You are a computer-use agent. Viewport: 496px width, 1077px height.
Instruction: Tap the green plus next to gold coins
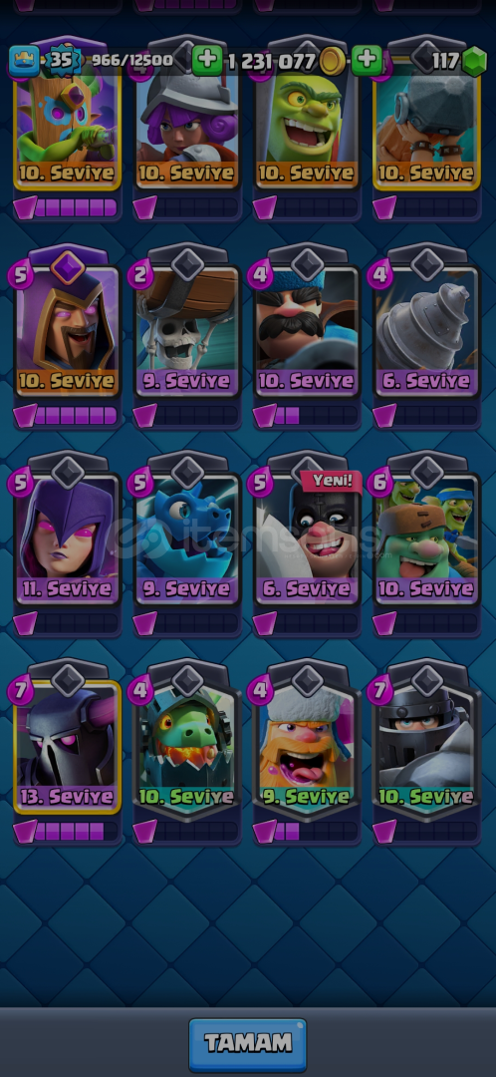[368, 61]
